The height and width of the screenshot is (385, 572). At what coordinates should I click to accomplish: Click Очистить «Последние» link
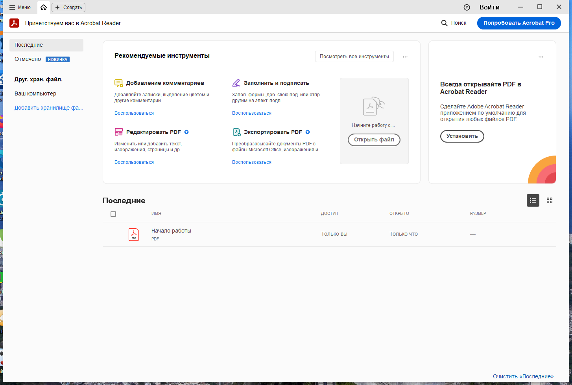(523, 376)
